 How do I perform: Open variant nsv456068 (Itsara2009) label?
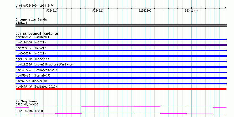pyautogui.click(x=33, y=75)
